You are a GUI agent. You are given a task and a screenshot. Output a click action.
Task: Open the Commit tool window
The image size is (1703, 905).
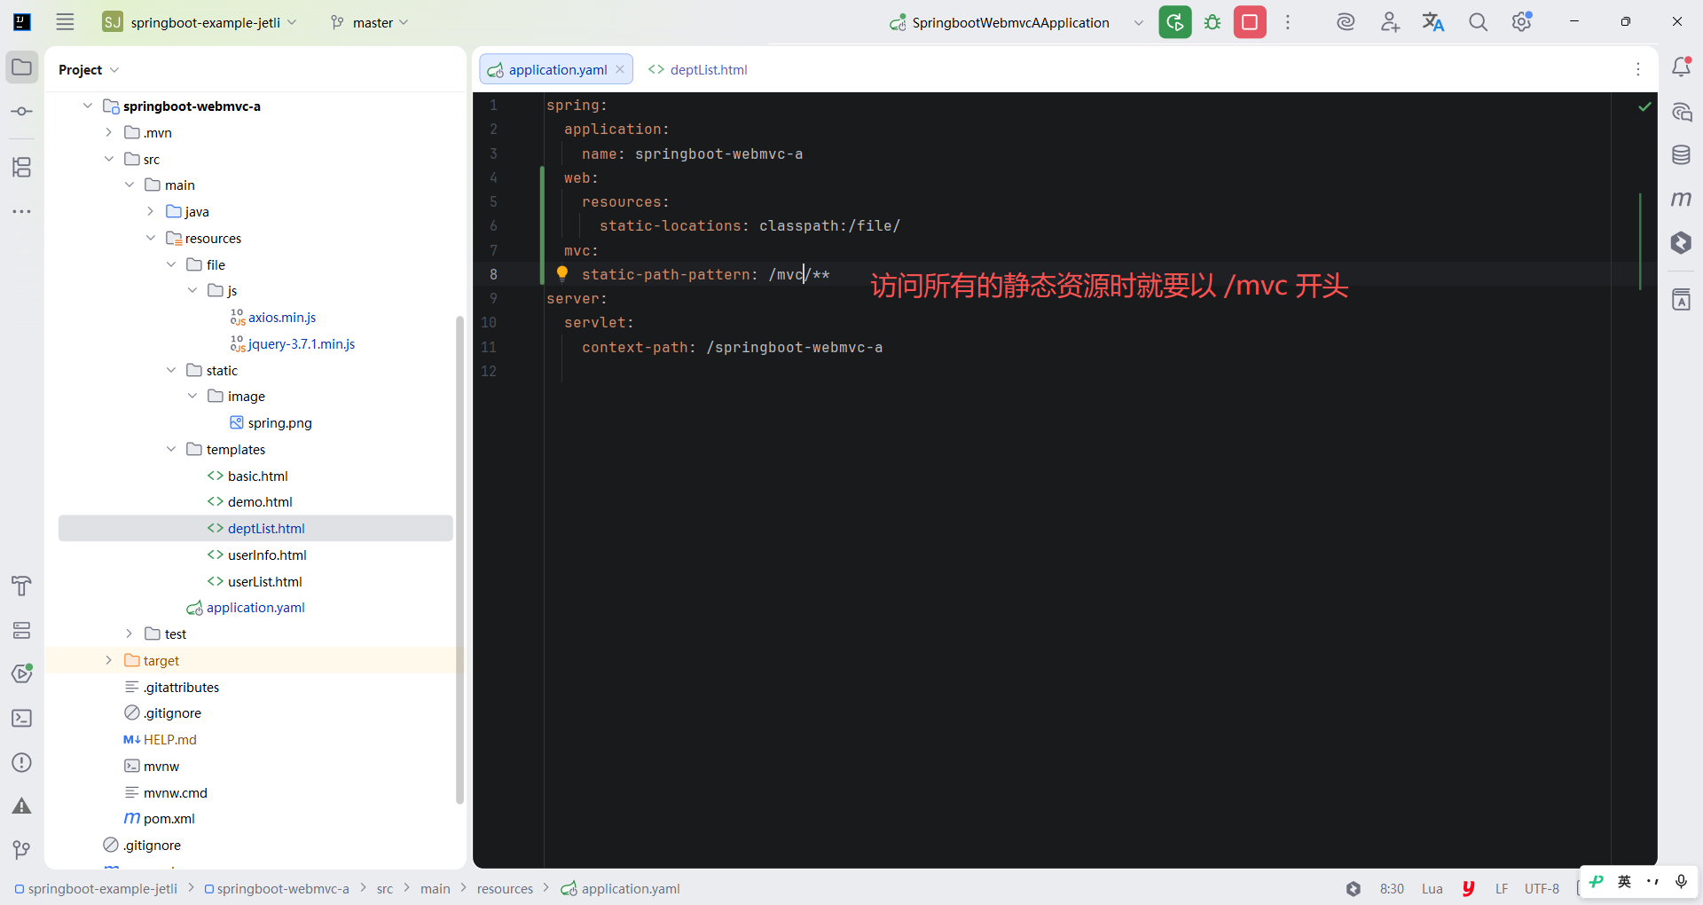click(x=22, y=112)
